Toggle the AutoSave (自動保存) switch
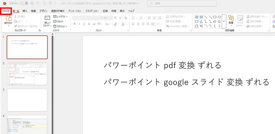 pos(23,3)
